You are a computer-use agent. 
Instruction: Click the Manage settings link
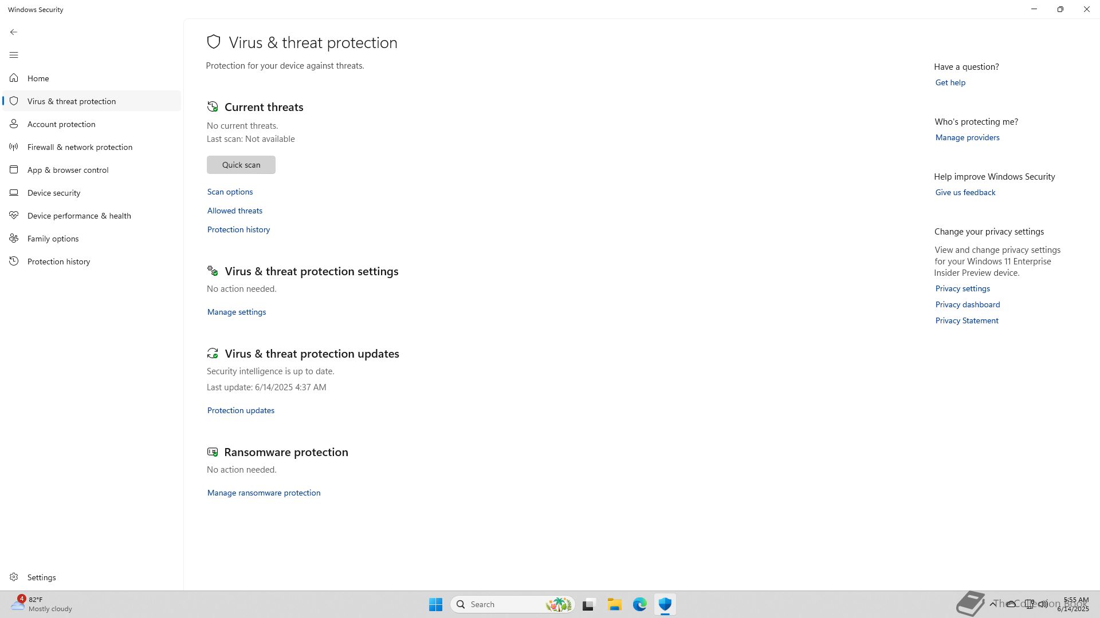(x=236, y=312)
